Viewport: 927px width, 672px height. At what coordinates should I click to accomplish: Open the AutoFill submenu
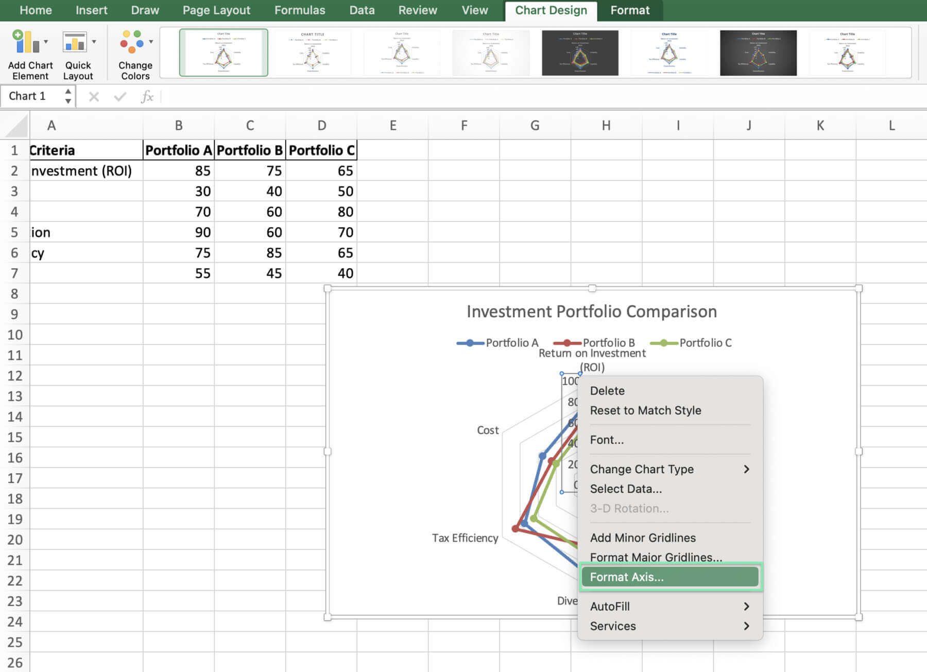point(669,606)
